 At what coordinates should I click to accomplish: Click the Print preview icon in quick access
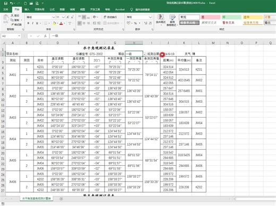37,3
